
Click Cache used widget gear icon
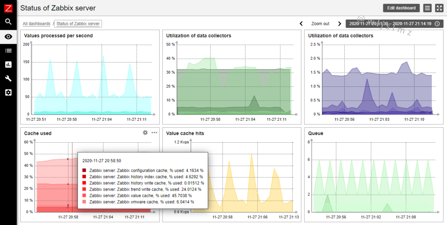(x=145, y=132)
